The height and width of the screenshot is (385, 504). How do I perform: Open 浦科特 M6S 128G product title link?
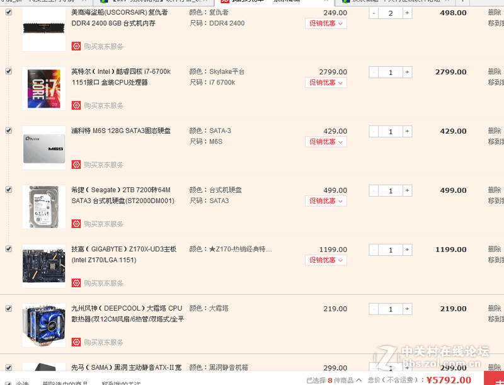(x=121, y=130)
